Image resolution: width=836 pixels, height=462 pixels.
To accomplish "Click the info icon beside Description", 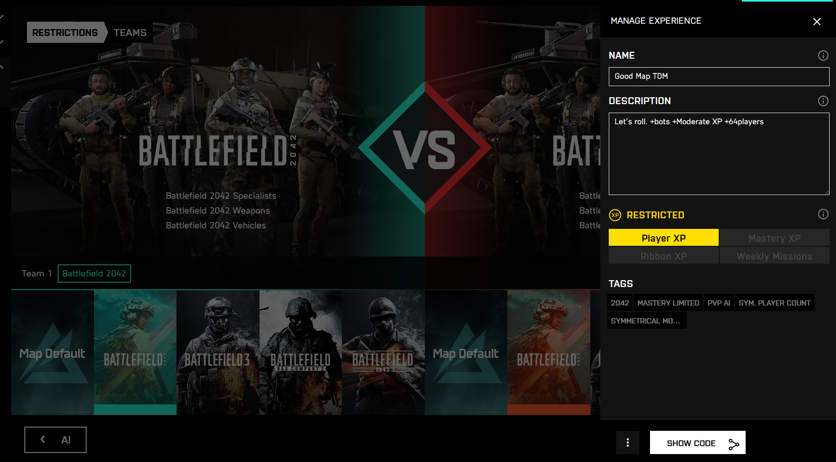I will (x=823, y=101).
